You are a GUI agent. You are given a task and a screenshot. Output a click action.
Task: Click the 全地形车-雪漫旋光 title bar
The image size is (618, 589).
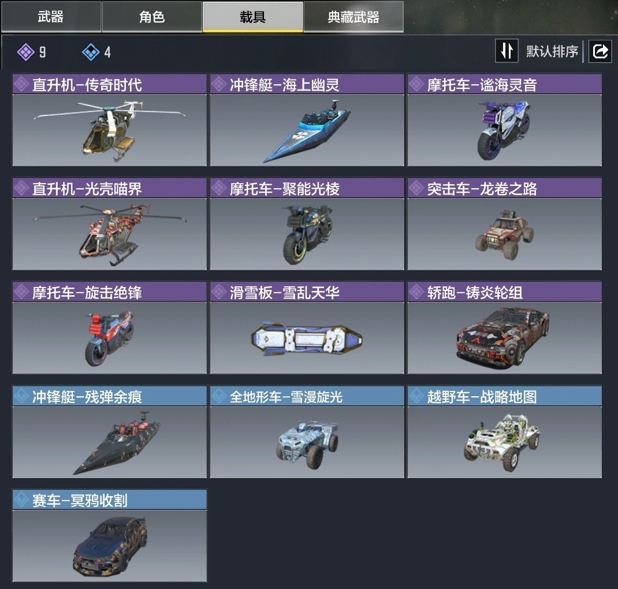pyautogui.click(x=307, y=396)
